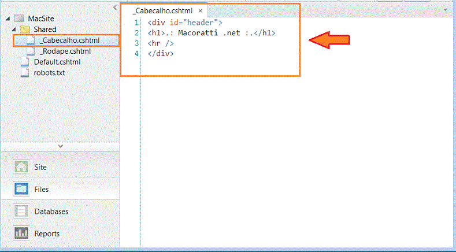Open the Files workspace
The image size is (456, 252).
61,189
